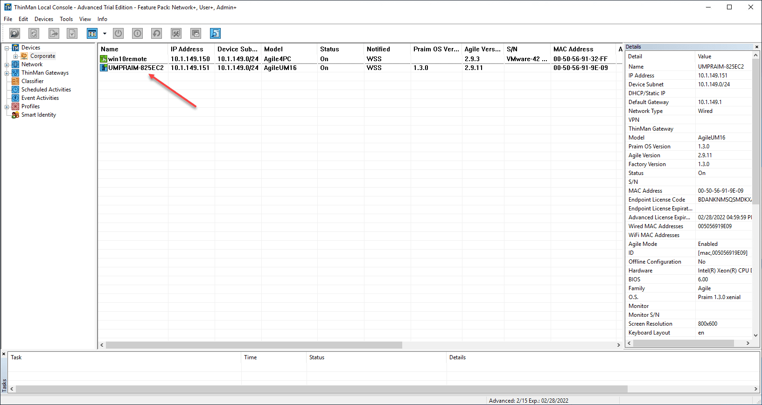Sort by MAC Address column header
This screenshot has height=405, width=762.
point(583,49)
